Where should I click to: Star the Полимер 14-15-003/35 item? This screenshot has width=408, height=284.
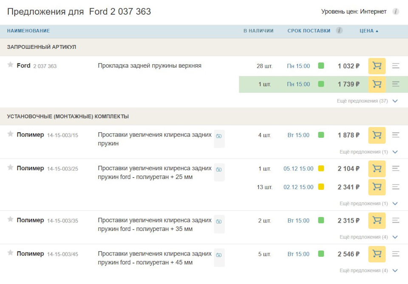tap(11, 219)
